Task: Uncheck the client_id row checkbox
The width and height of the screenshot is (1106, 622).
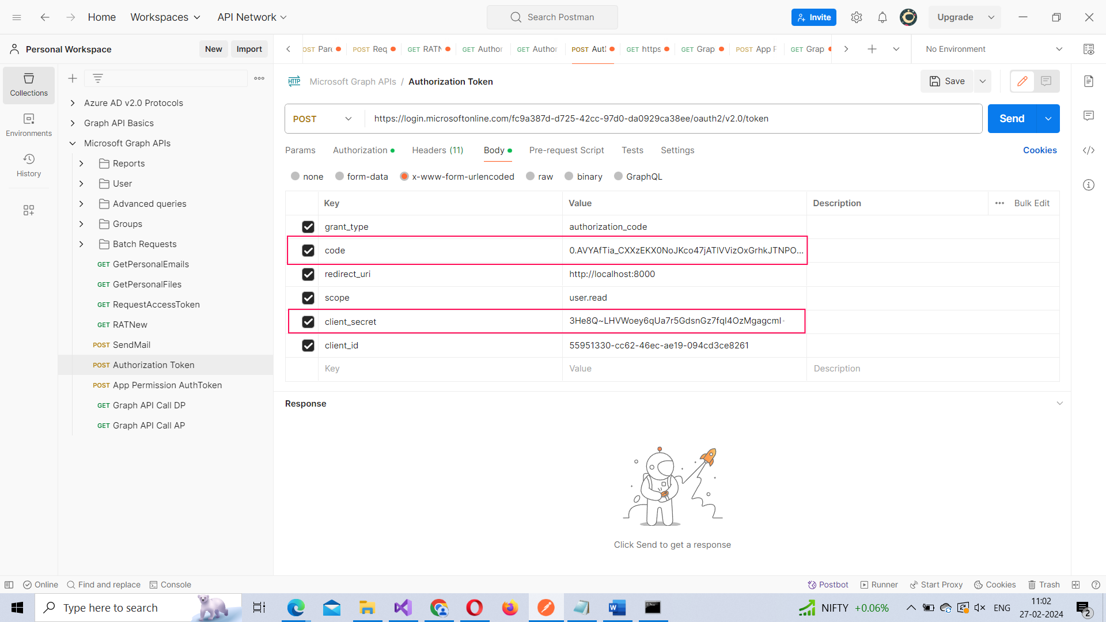Action: pyautogui.click(x=308, y=346)
